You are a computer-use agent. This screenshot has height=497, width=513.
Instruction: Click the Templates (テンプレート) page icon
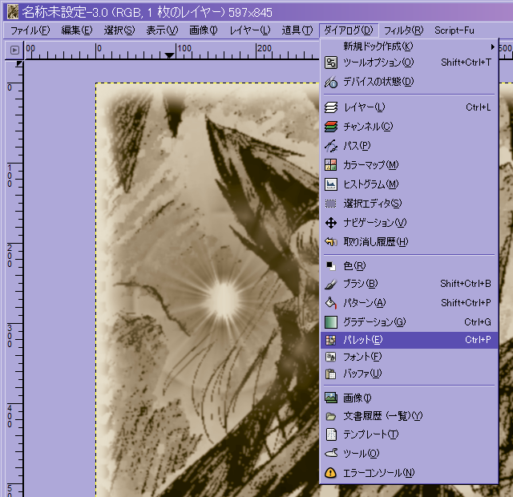(331, 434)
